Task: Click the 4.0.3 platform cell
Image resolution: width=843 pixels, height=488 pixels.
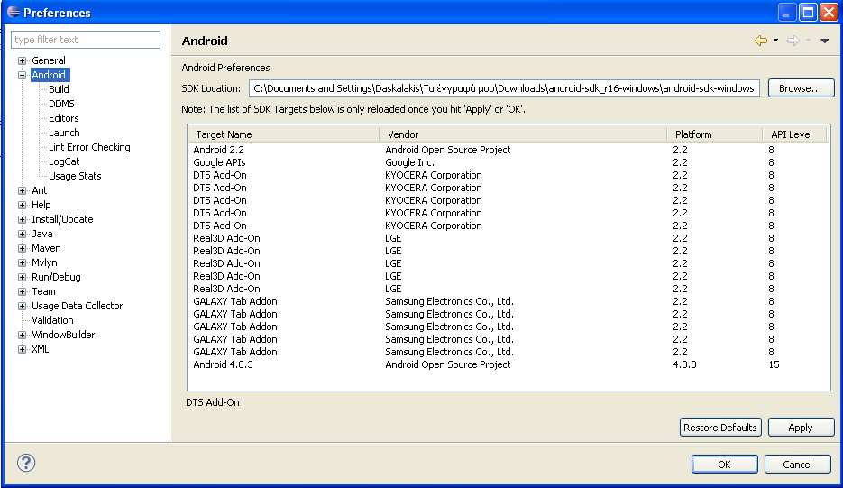Action: point(684,364)
